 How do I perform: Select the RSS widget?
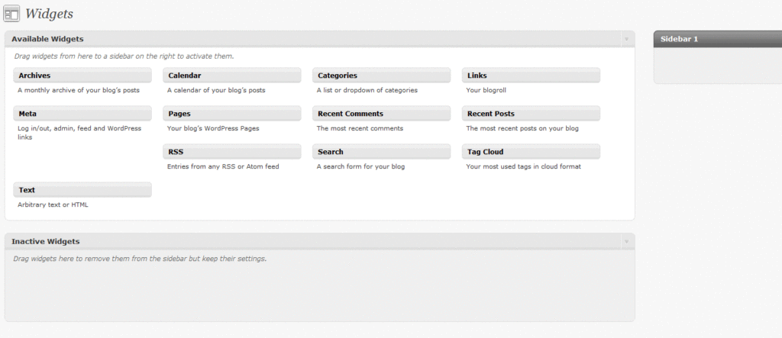coord(232,152)
